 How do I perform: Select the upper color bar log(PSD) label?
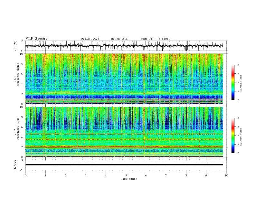tap(241, 84)
